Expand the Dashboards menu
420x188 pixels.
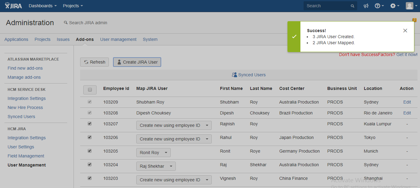point(43,6)
